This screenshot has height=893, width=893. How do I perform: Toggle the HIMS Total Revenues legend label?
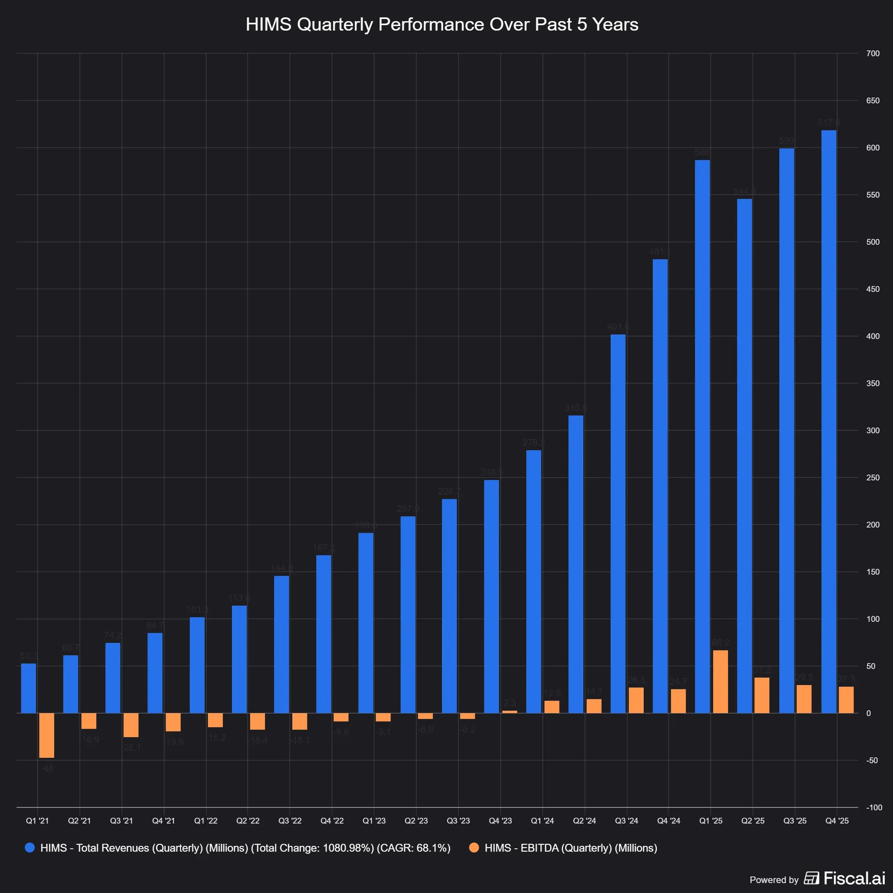(246, 848)
